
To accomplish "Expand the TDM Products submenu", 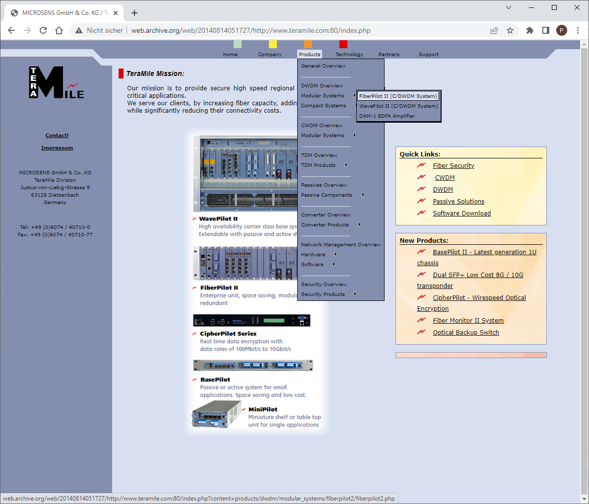I will pos(325,165).
